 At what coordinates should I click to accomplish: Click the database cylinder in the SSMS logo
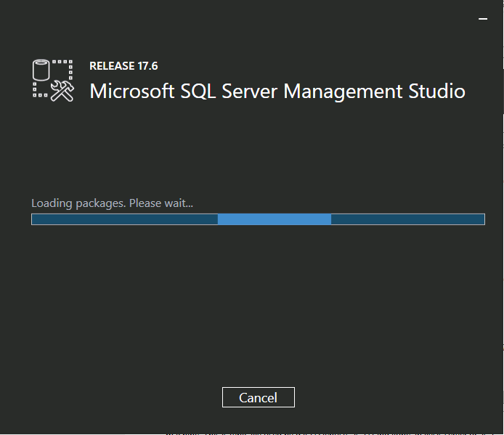pyautogui.click(x=41, y=70)
